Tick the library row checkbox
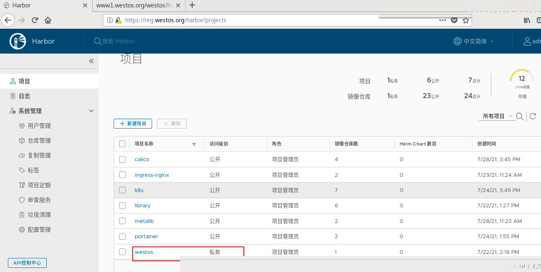 (x=122, y=206)
